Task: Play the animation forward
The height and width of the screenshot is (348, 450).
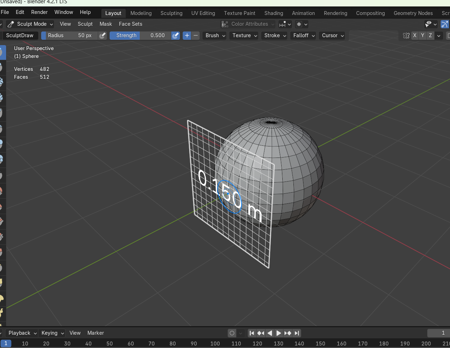Action: tap(279, 333)
